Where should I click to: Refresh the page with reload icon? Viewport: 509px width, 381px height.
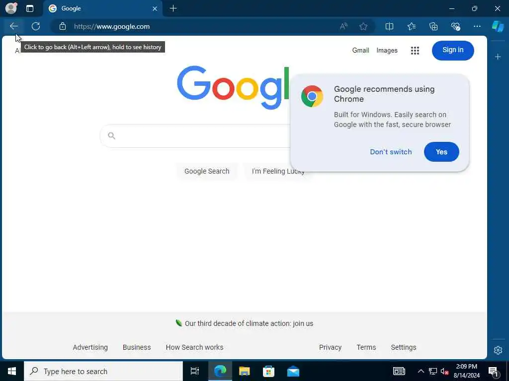pos(36,26)
